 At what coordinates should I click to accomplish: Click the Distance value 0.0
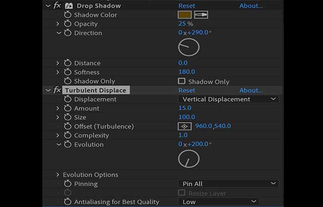(183, 63)
